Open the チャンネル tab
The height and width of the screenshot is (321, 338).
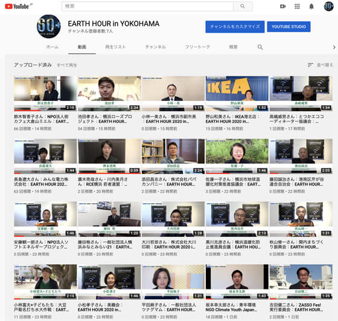156,47
